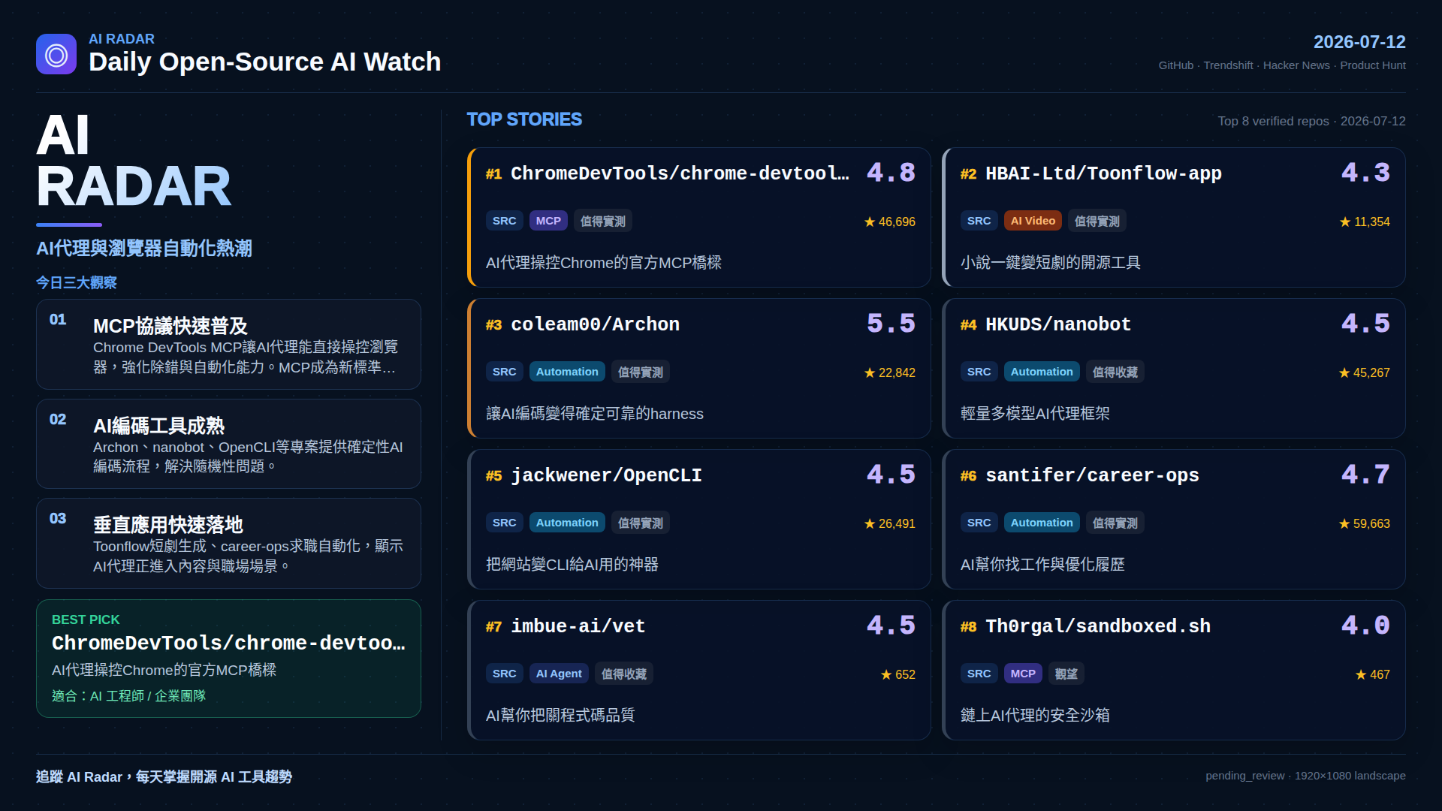Click Automation tag on career-ops card
This screenshot has width=1442, height=811.
pyautogui.click(x=1042, y=523)
